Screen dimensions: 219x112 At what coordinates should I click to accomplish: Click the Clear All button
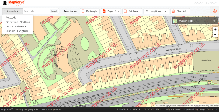[x=180, y=11]
